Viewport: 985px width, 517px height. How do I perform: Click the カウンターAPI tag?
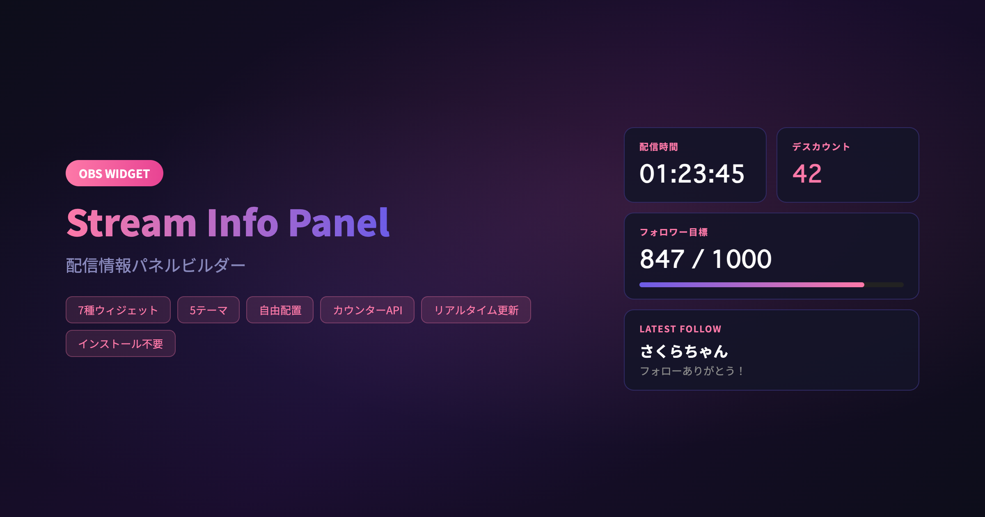click(x=367, y=310)
